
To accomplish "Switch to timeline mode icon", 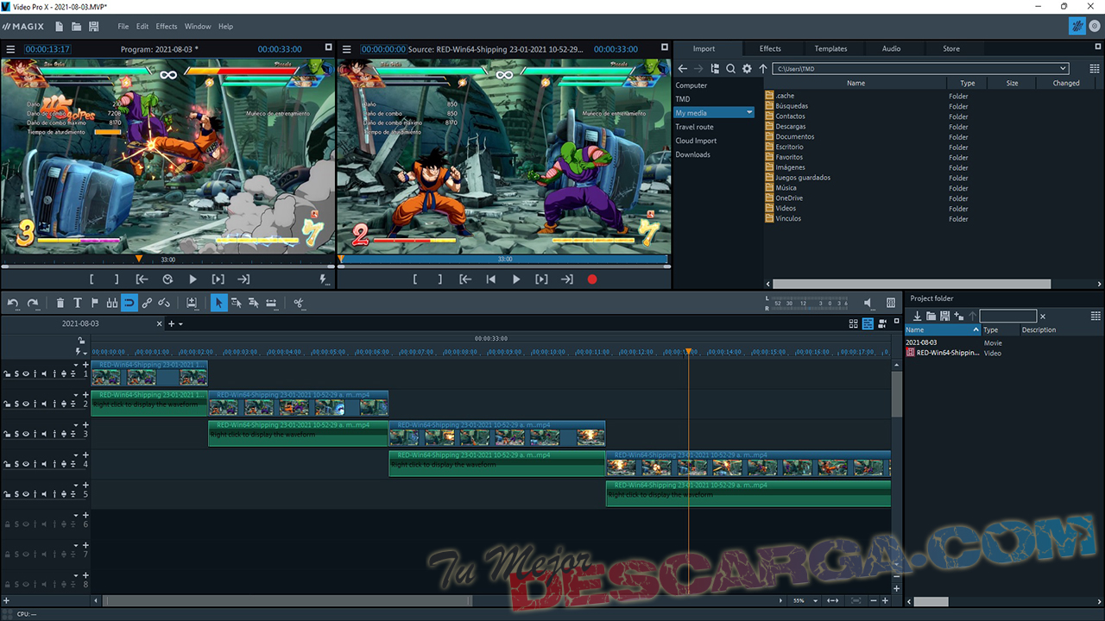I will click(x=868, y=323).
